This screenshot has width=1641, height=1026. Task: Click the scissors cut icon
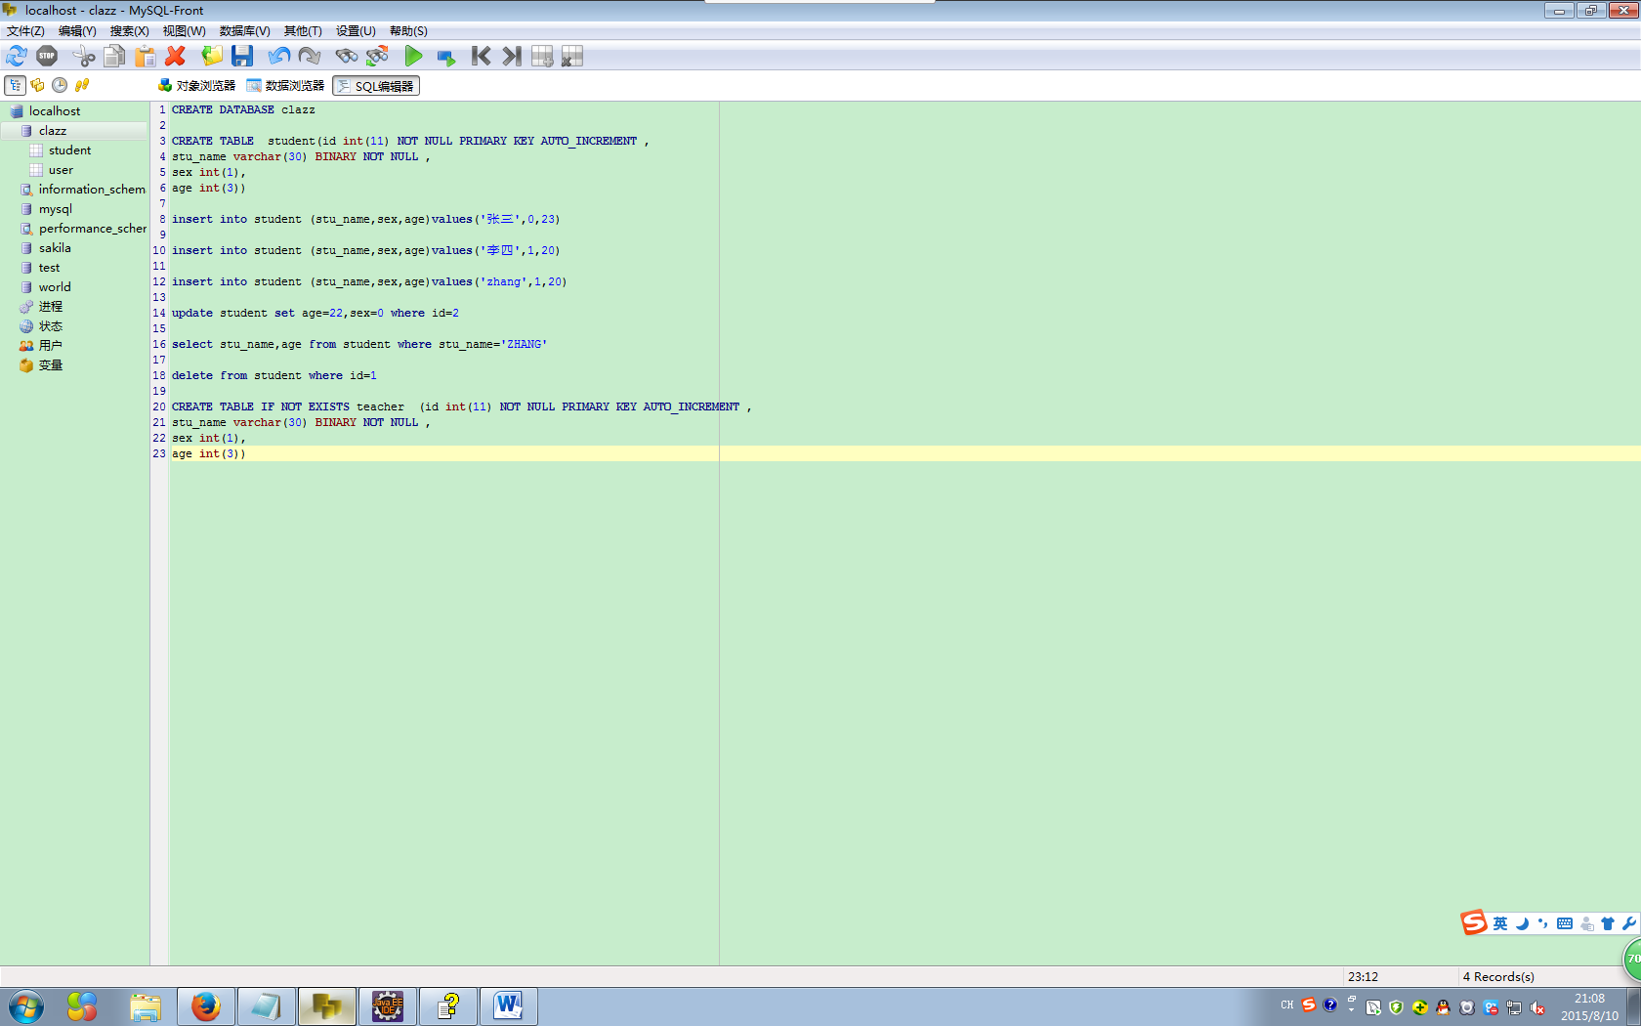point(84,57)
